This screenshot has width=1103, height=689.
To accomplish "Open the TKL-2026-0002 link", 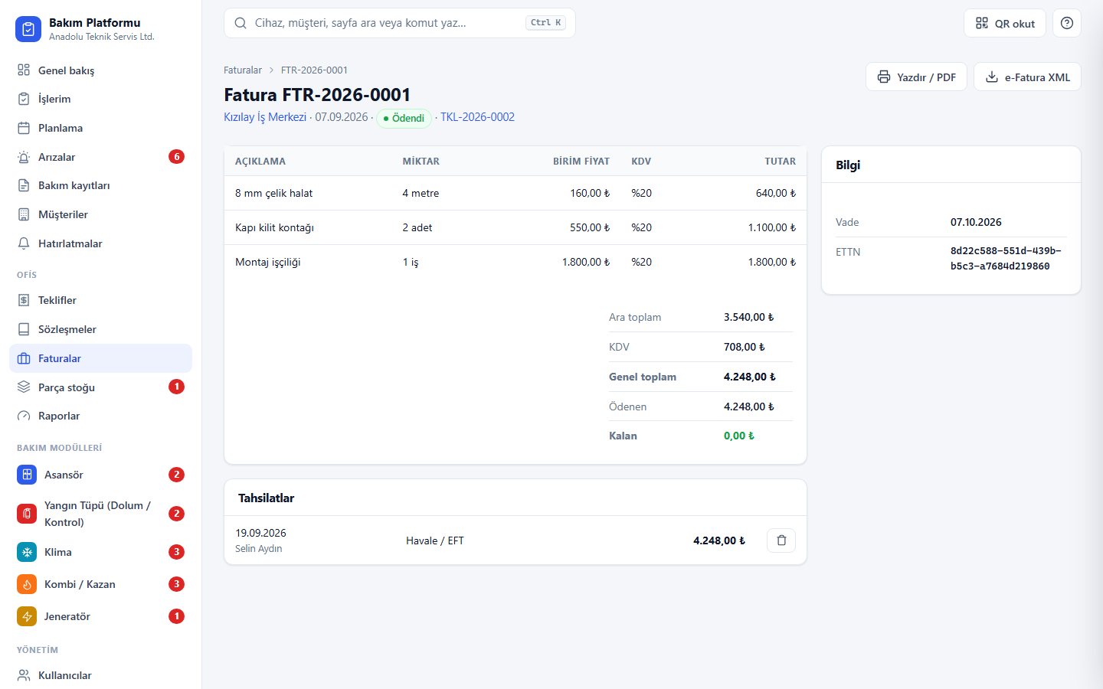I will click(477, 117).
